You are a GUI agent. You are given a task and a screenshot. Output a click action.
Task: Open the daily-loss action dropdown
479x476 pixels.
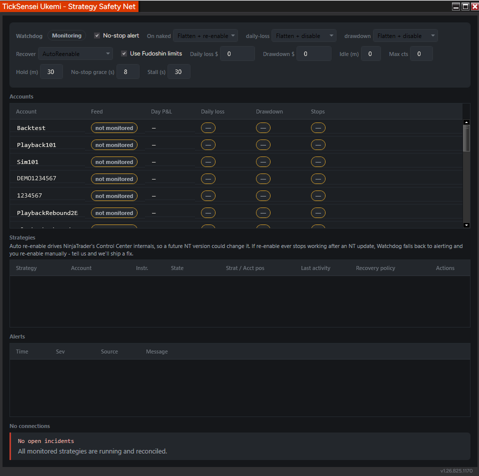click(x=303, y=35)
